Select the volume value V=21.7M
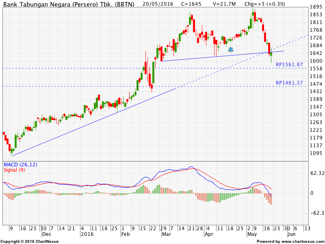Image resolution: width=325 pixels, height=244 pixels. 224,4
